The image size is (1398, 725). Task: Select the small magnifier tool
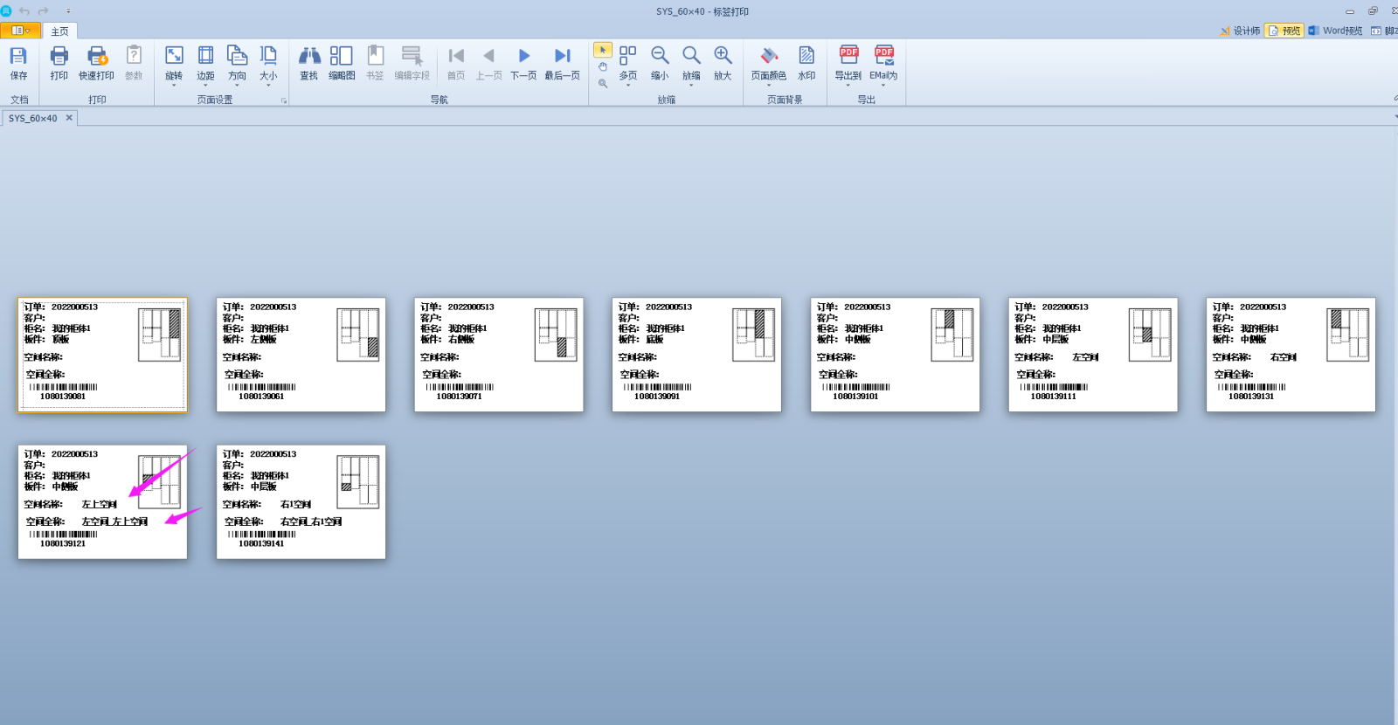tap(603, 83)
